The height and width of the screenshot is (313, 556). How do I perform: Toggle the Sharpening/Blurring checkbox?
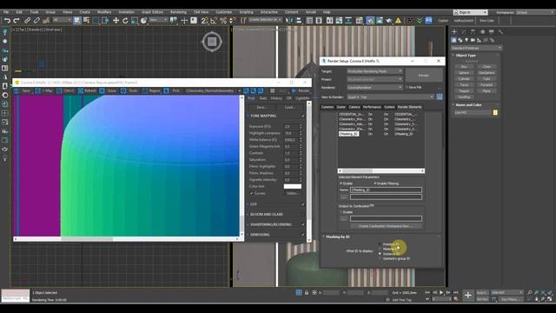pyautogui.click(x=303, y=224)
